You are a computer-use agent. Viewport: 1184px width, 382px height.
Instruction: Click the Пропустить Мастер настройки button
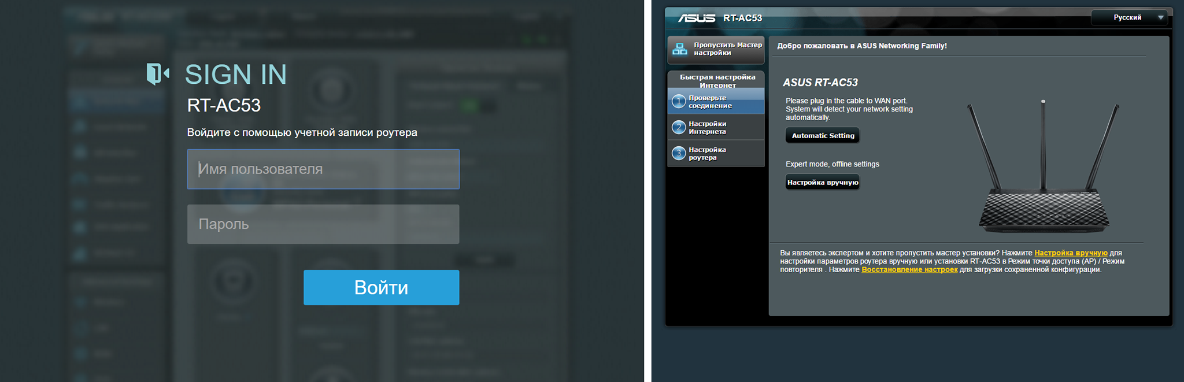tap(716, 49)
